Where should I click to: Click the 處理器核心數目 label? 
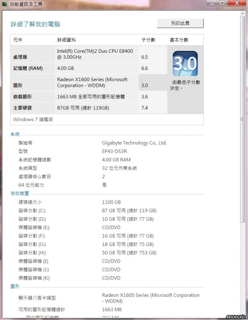coord(34,176)
